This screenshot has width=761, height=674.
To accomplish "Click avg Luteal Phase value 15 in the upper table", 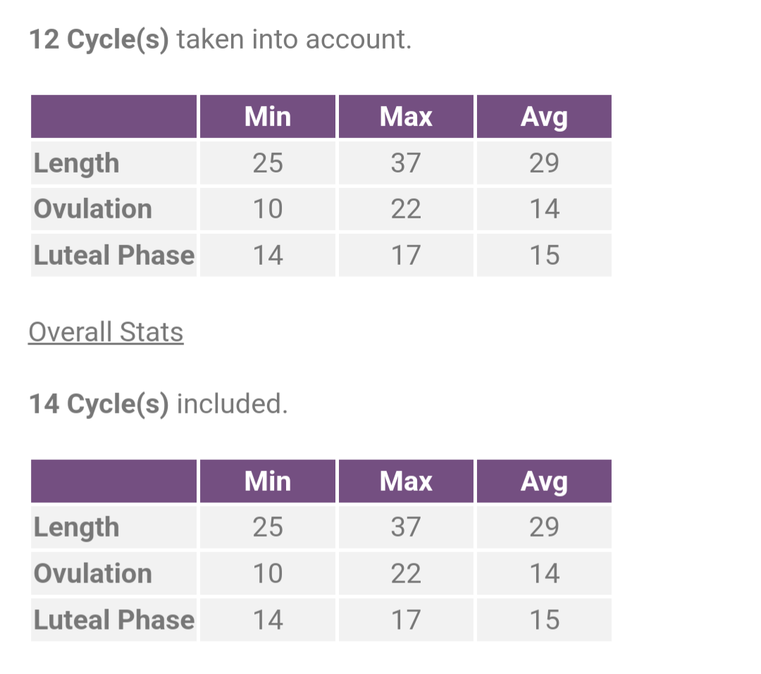I will click(x=544, y=255).
